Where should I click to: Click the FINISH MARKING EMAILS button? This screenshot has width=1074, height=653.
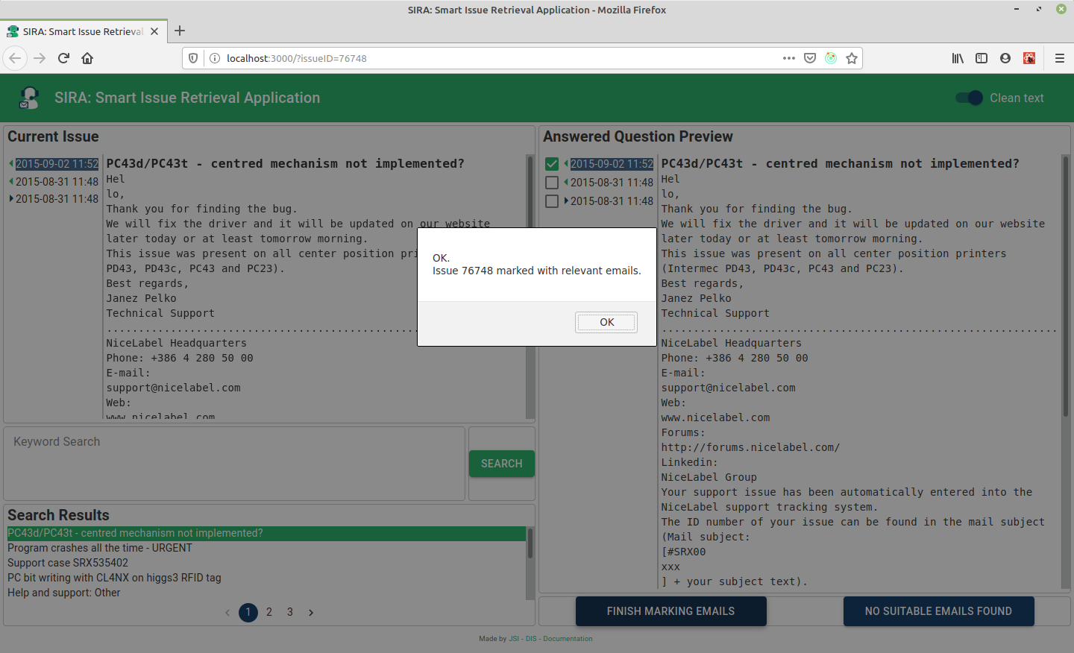click(671, 611)
